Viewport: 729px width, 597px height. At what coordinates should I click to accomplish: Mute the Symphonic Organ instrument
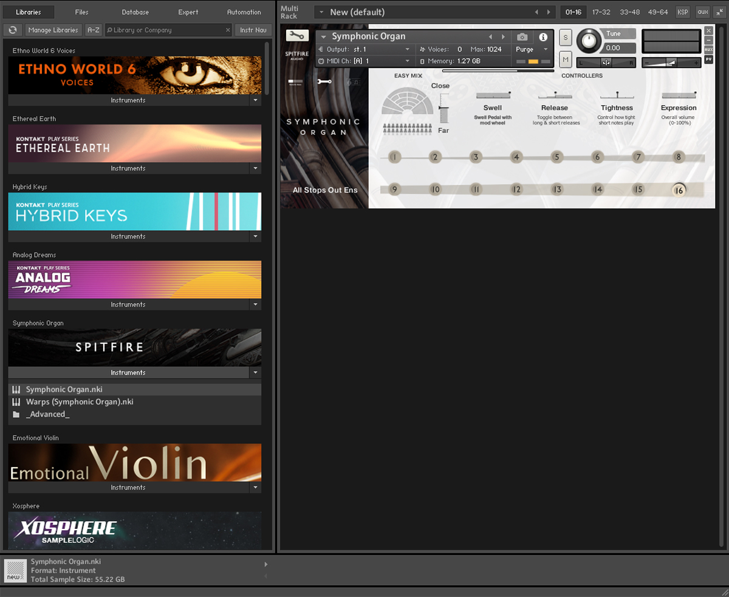(566, 59)
